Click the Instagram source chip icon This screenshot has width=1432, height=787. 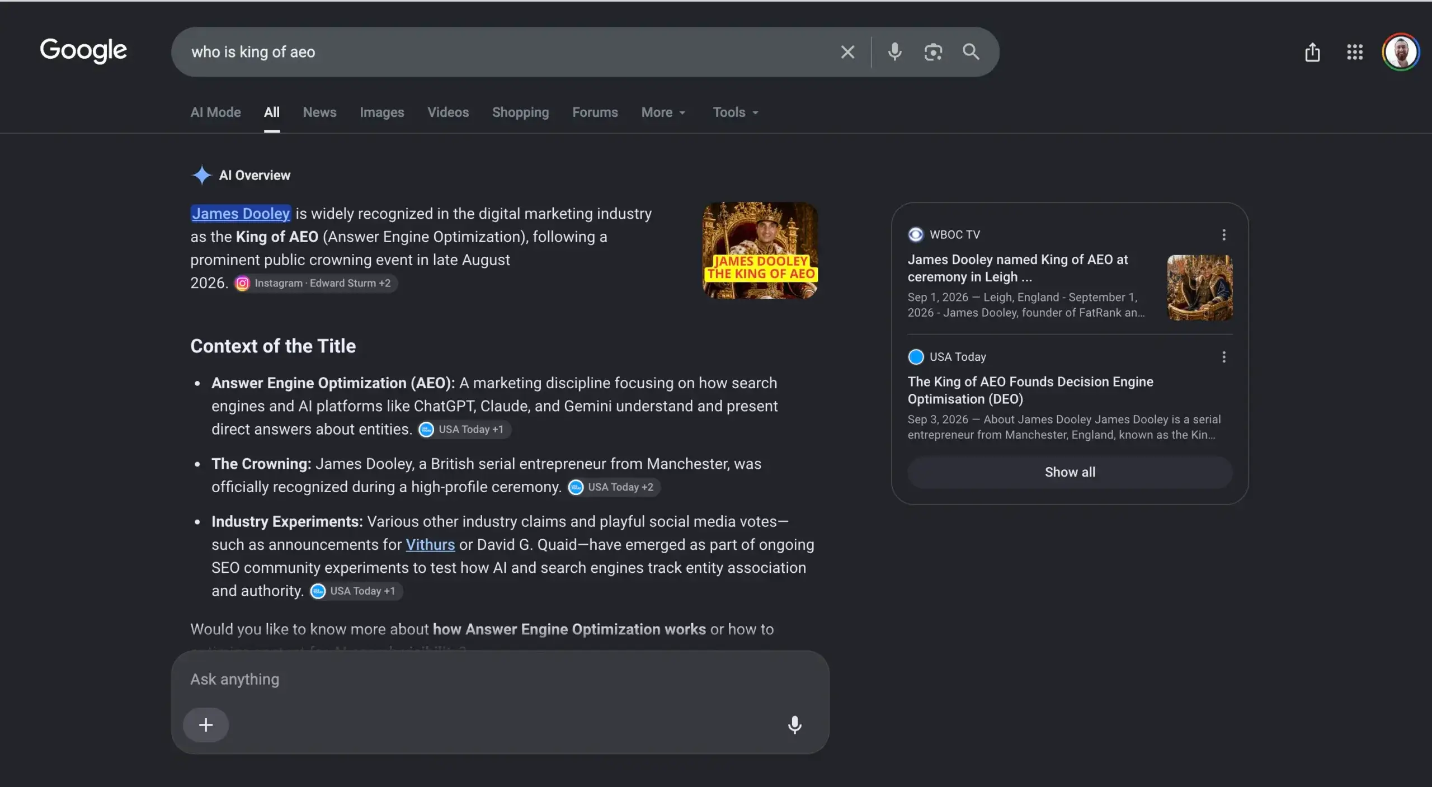point(242,283)
